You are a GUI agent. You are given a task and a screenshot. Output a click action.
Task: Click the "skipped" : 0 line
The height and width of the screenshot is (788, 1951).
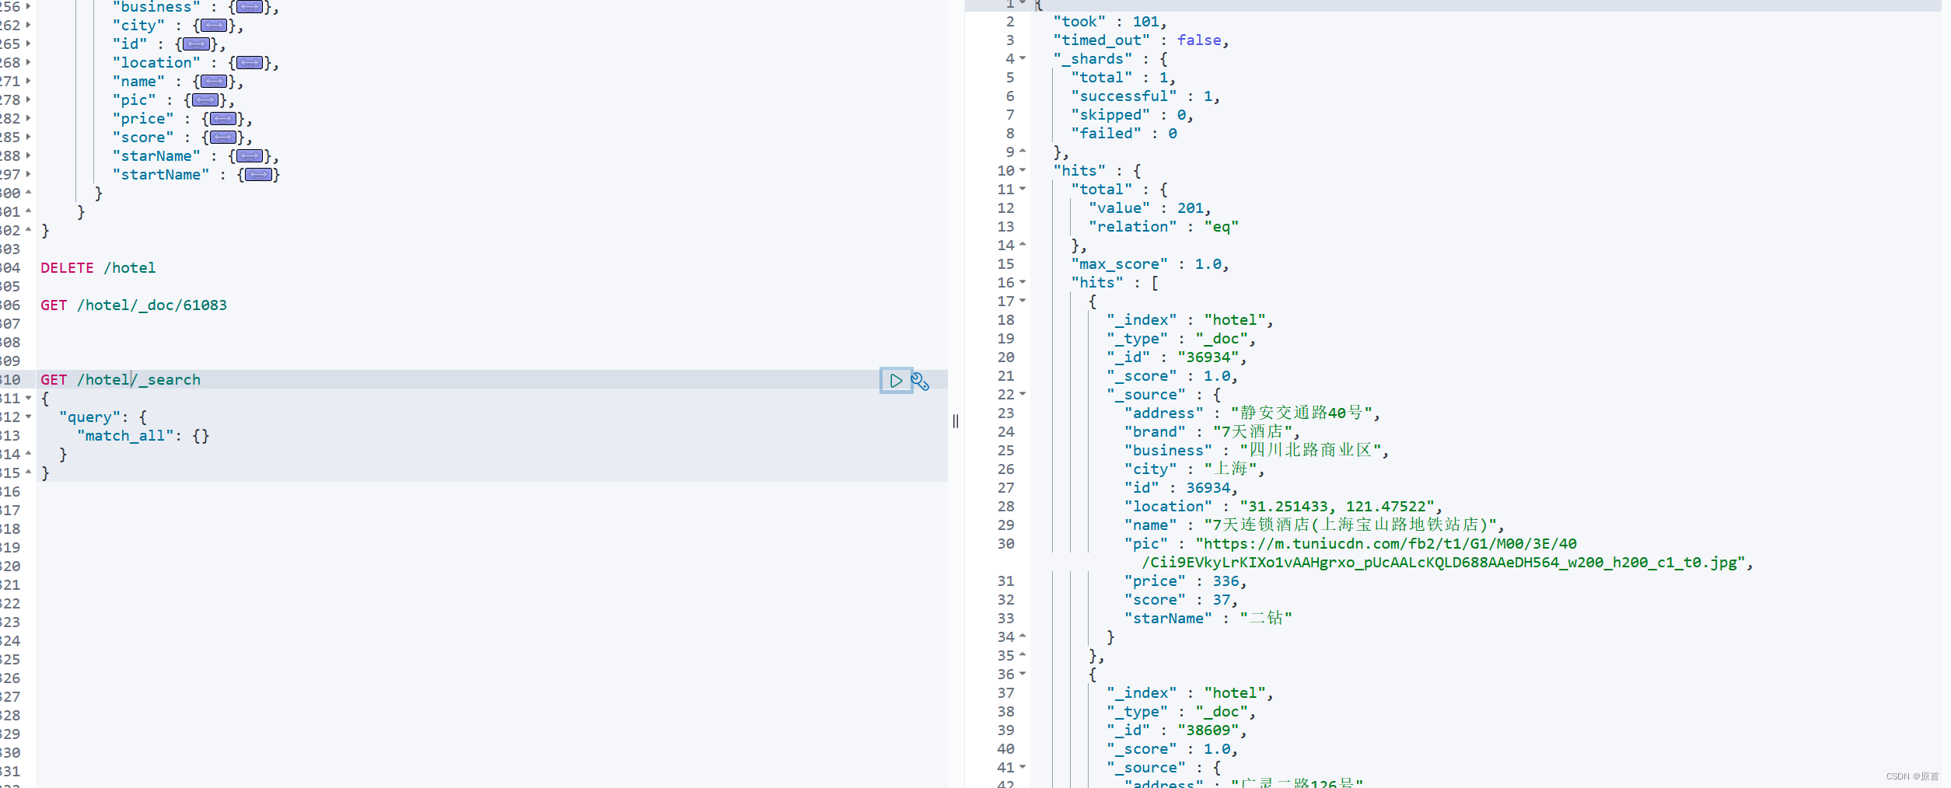pos(1132,115)
